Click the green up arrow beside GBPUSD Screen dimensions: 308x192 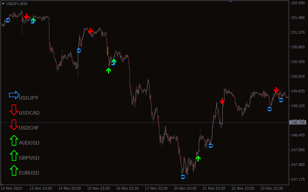pyautogui.click(x=14, y=155)
